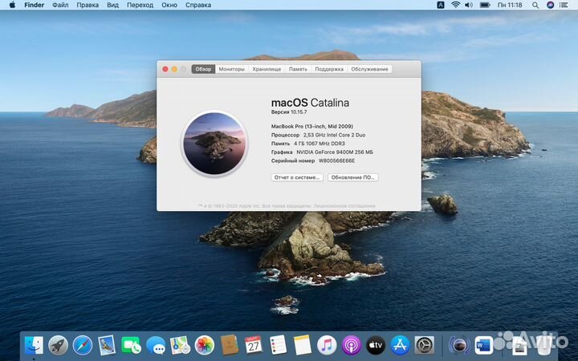This screenshot has height=361, width=578.
Task: Click graphics value 'NVIDIA GeForce 9400M 256 МБ'
Action: (335, 152)
